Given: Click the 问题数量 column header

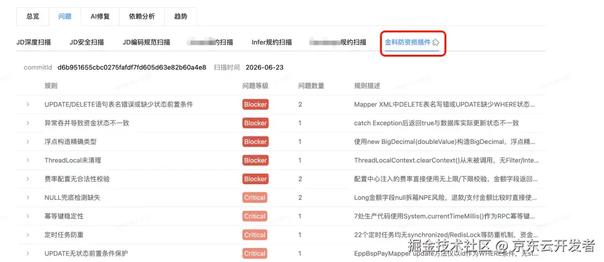Looking at the screenshot, I should point(312,86).
